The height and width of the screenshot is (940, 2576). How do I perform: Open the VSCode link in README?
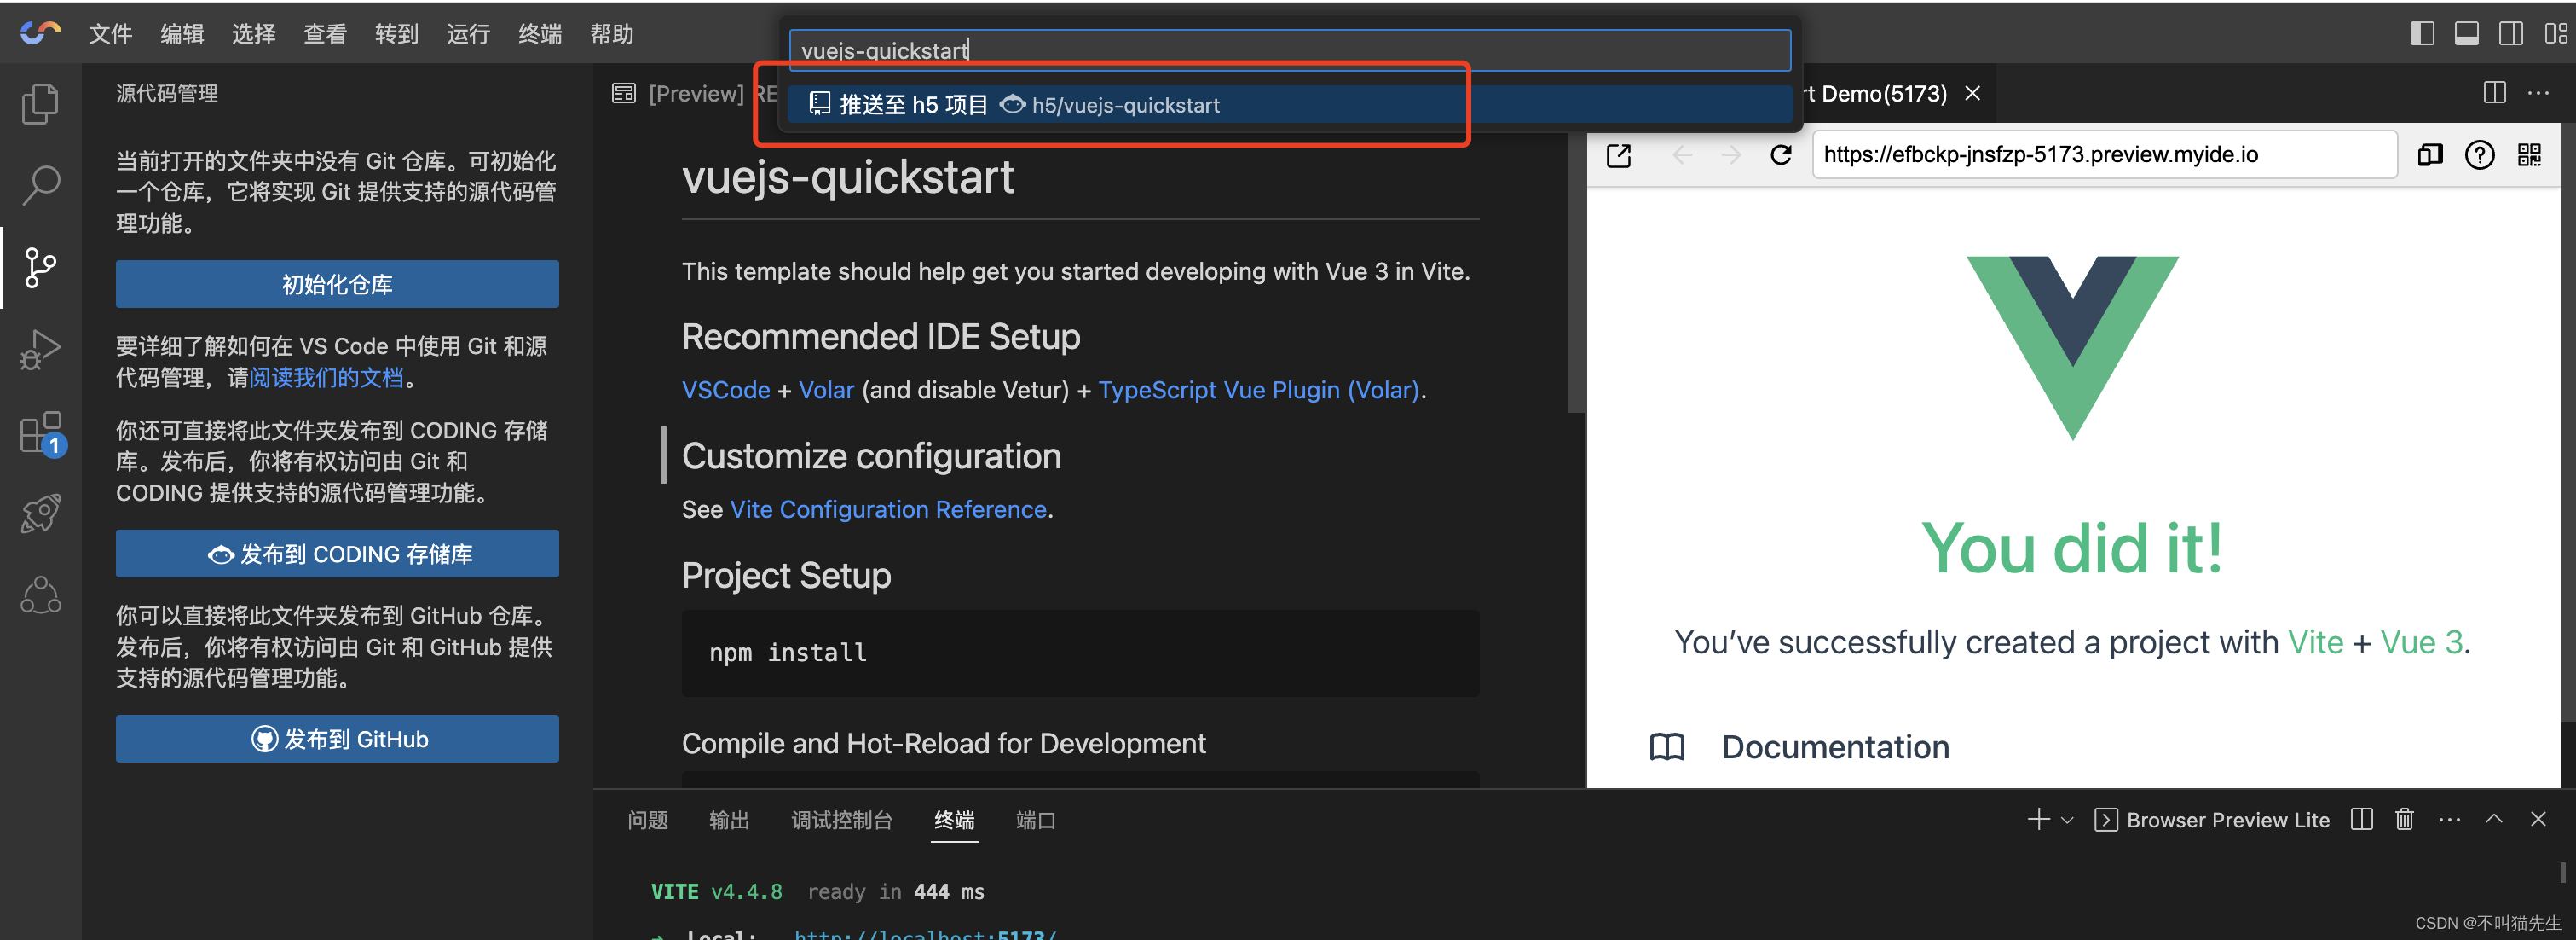tap(726, 391)
